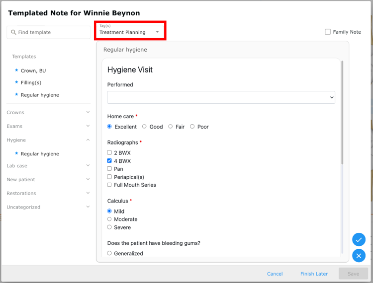Expand the Crowns template category
This screenshot has width=373, height=283.
click(x=48, y=112)
